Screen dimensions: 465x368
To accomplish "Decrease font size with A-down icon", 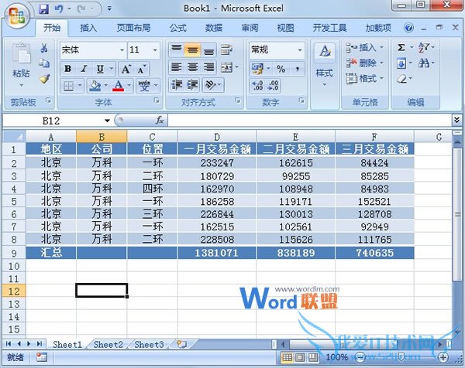I will pos(142,69).
